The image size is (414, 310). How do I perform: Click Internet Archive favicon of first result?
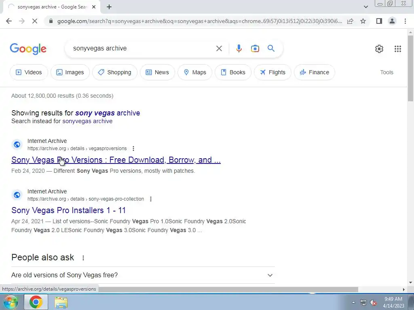(x=17, y=145)
